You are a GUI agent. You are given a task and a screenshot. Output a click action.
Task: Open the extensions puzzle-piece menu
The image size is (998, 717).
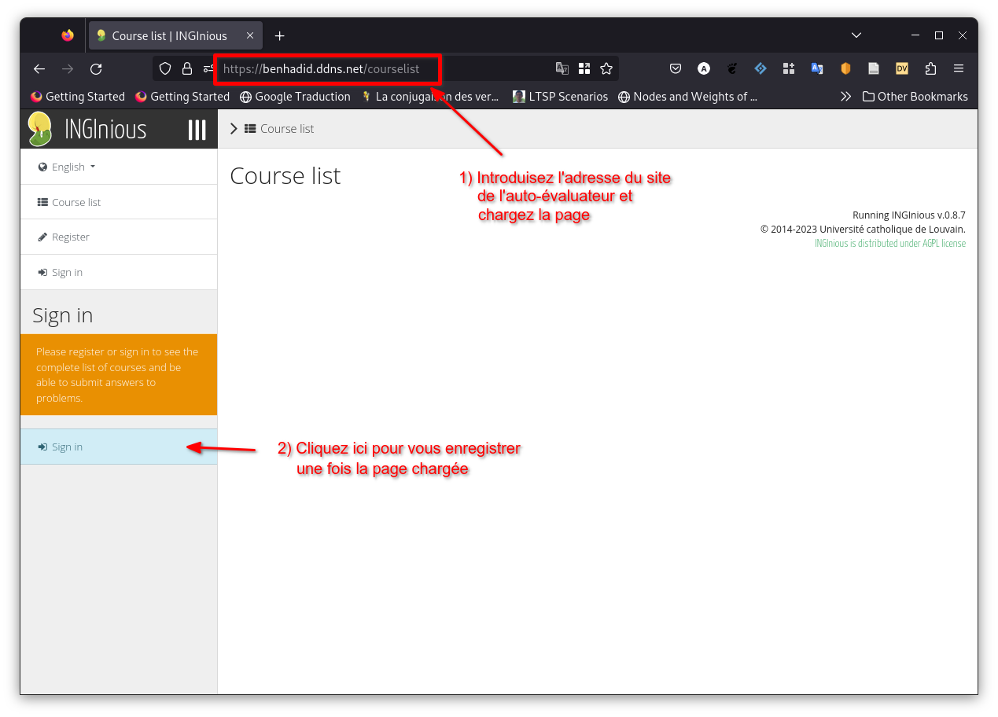pyautogui.click(x=930, y=68)
